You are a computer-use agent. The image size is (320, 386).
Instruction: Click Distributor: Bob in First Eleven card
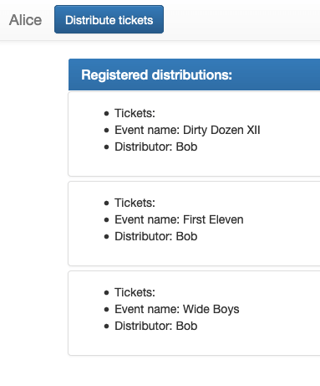coord(156,236)
